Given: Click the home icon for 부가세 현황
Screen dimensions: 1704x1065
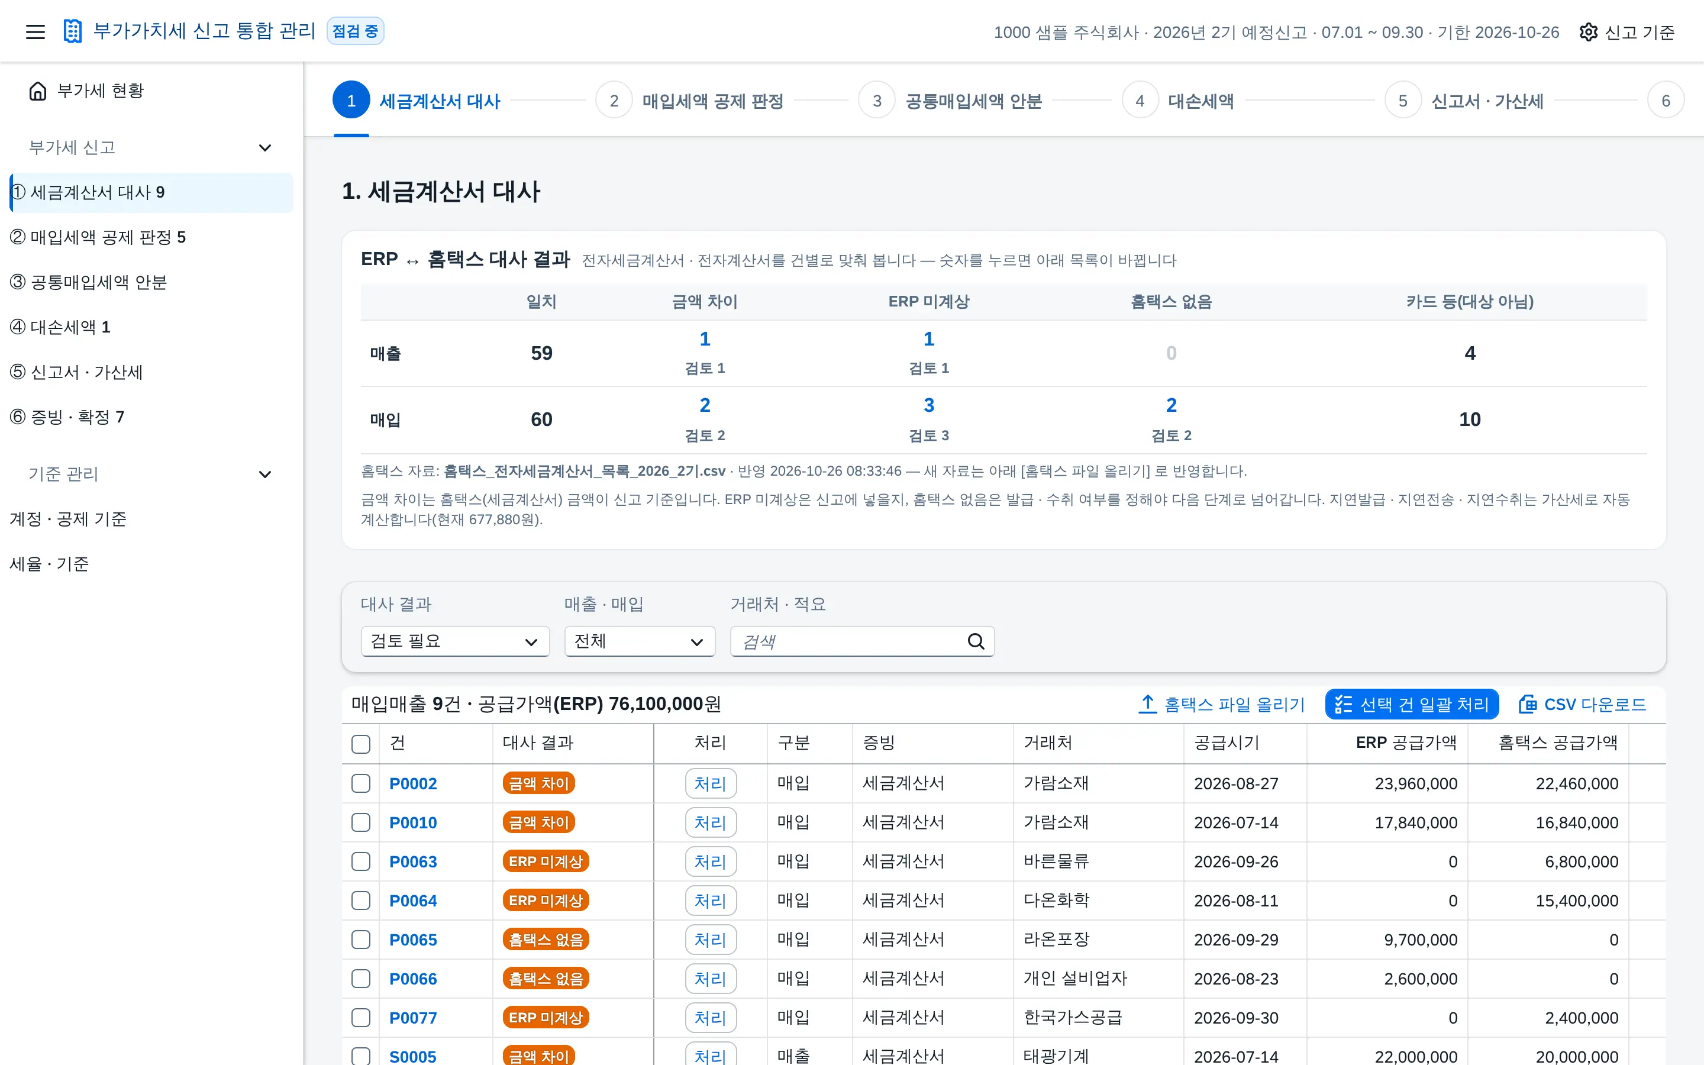Looking at the screenshot, I should (38, 91).
